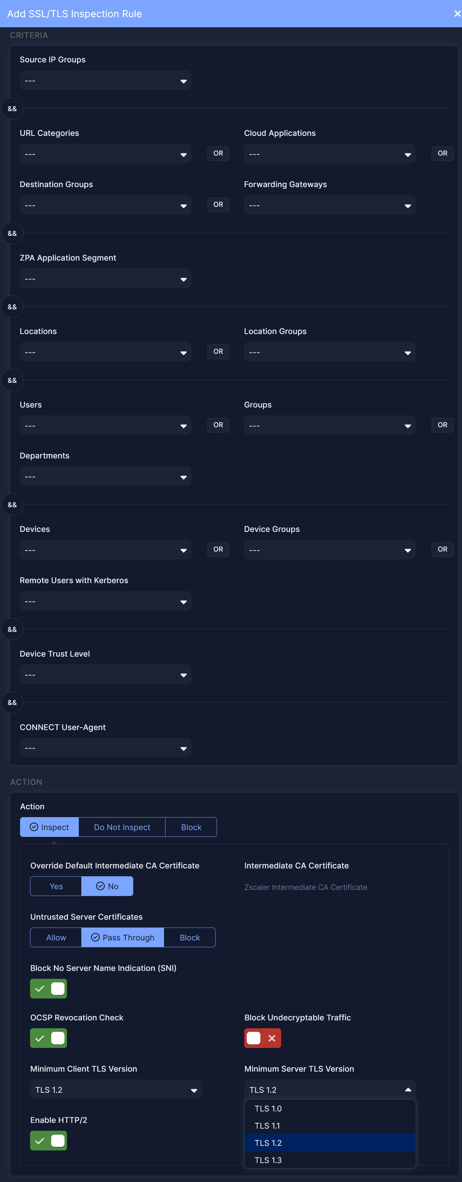The height and width of the screenshot is (1182, 462).
Task: Choose TLS 1.1 from the server version list
Action: click(x=330, y=1126)
